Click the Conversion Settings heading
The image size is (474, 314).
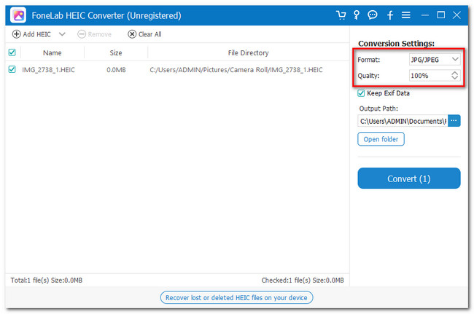tap(396, 44)
